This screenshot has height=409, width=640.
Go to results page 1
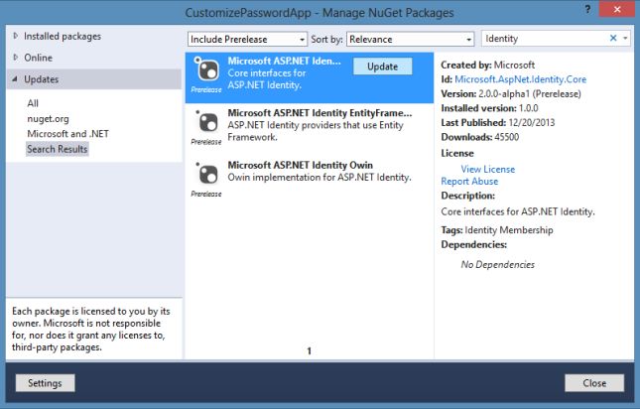tap(309, 350)
